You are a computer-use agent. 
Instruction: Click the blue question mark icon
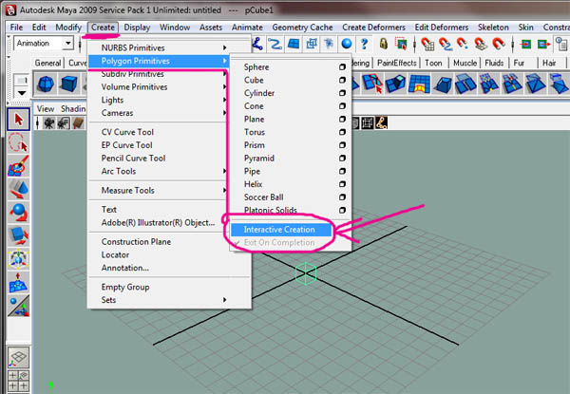[364, 44]
